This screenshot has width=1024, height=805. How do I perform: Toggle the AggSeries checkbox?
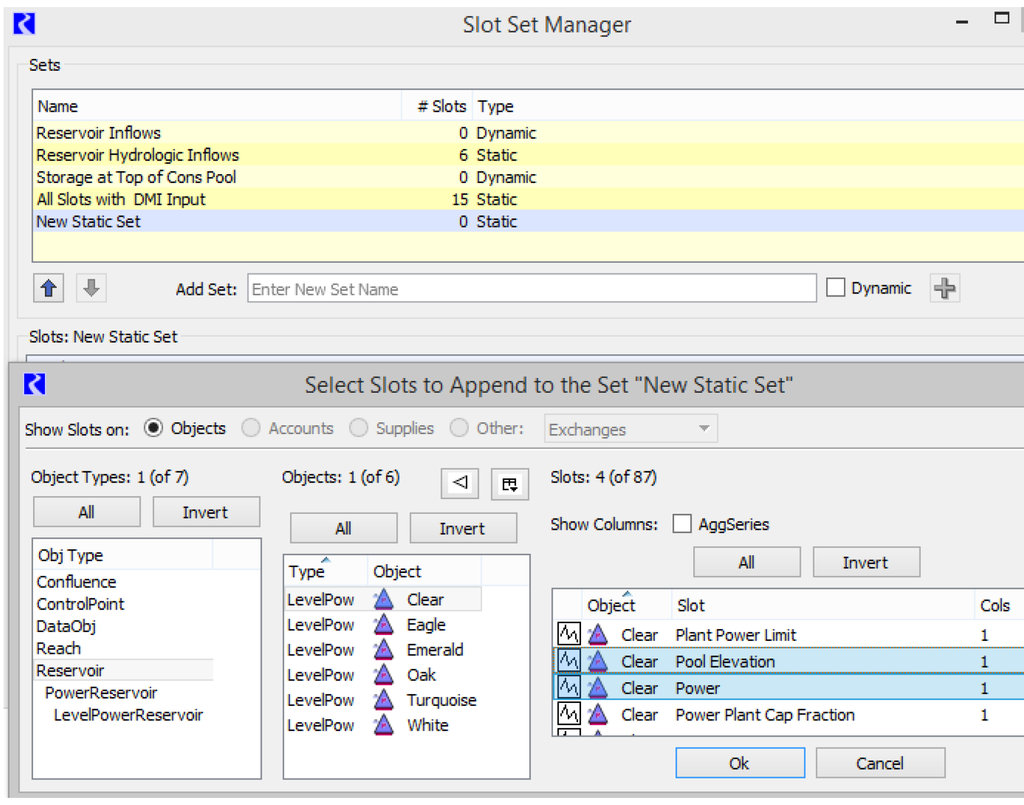[x=682, y=524]
